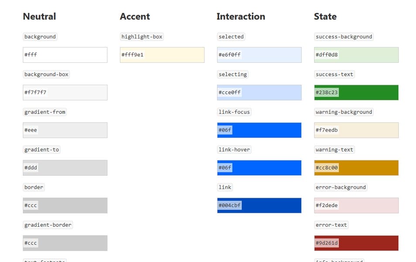Select the #fff9e1 highlight-box swatch

point(162,55)
